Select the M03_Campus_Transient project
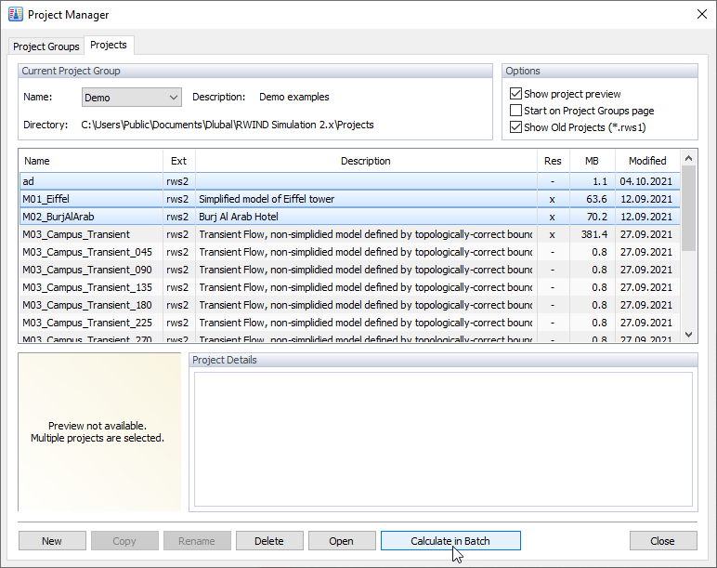 (350, 234)
